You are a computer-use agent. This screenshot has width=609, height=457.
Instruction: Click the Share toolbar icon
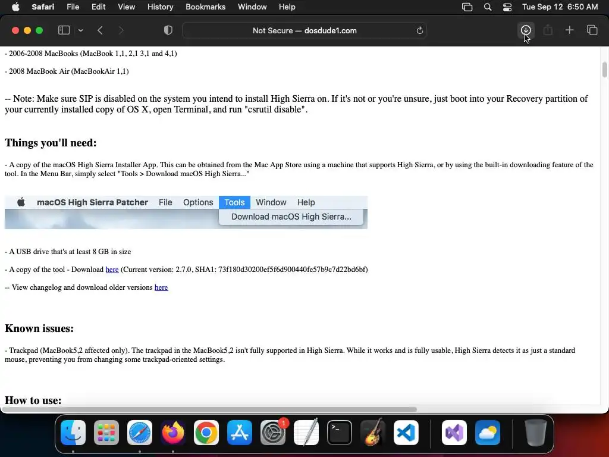(x=548, y=30)
